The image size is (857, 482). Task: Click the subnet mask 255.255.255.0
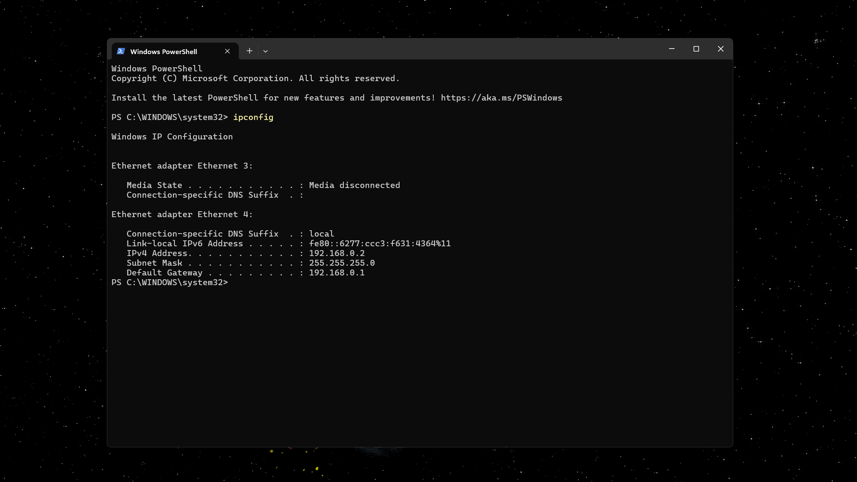click(342, 263)
